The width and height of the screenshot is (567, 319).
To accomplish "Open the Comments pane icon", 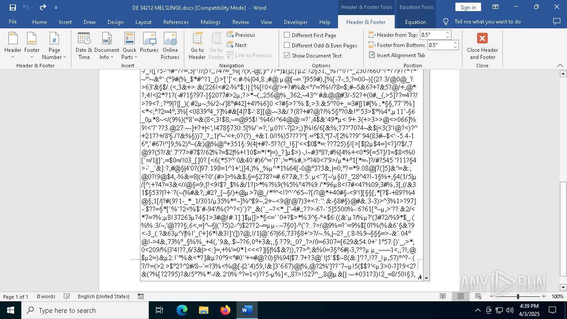I will point(557,21).
